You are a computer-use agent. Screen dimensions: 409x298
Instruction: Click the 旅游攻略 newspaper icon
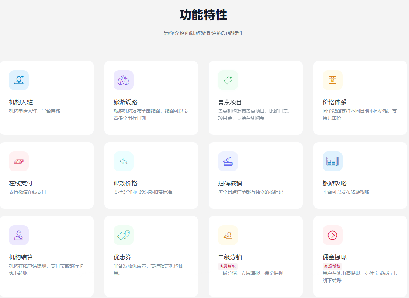(x=332, y=161)
